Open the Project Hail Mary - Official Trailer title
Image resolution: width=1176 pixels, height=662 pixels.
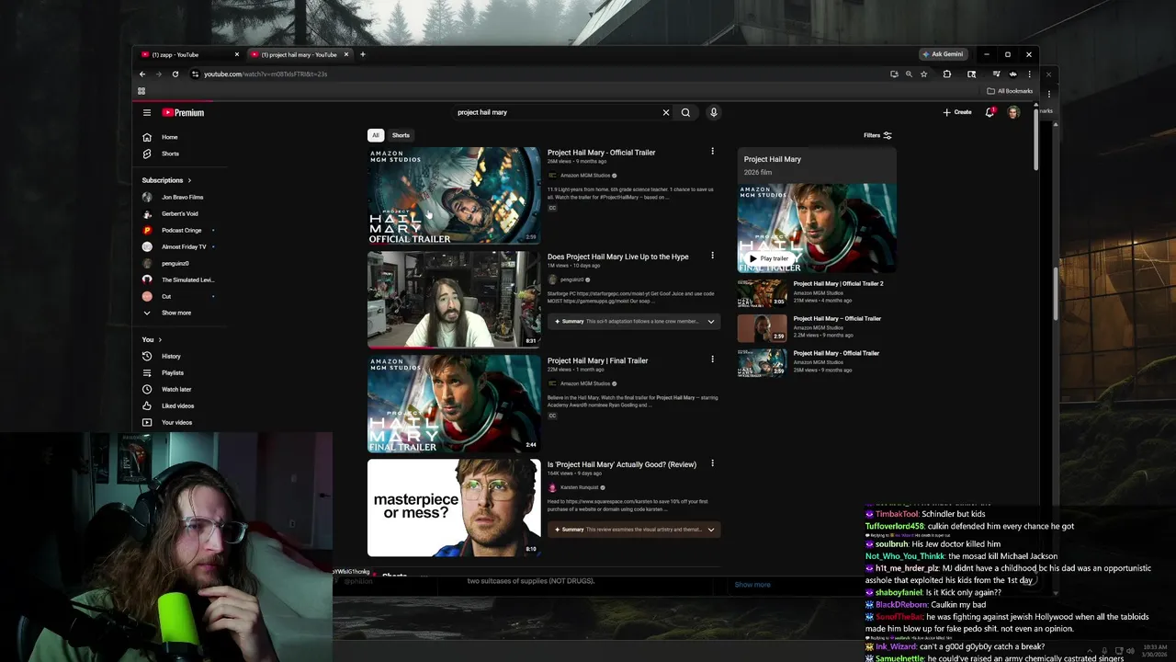coord(602,153)
